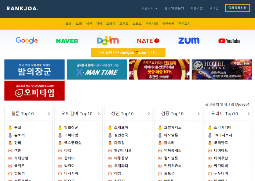Open 핫타이 in the 오피건마 list
255x181 pixels.
69,158
